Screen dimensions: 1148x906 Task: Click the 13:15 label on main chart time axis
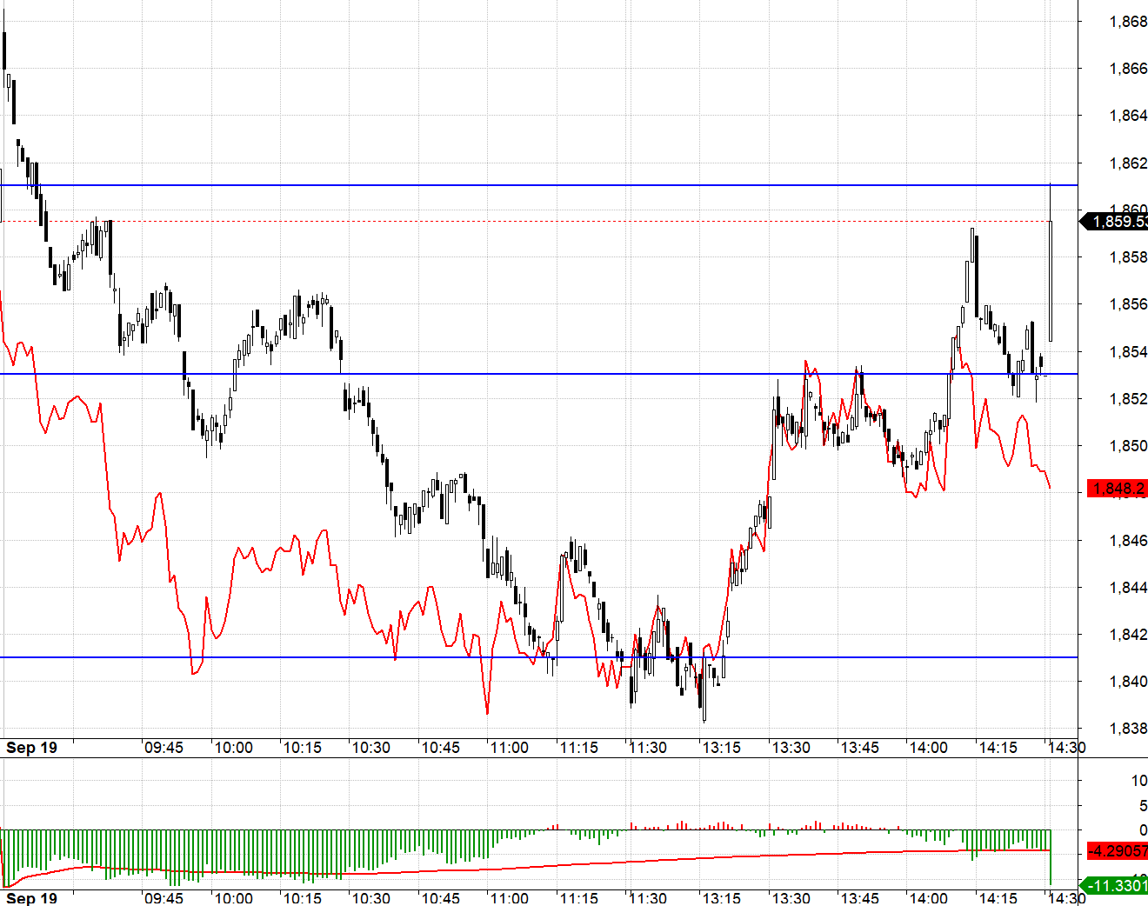[x=722, y=748]
